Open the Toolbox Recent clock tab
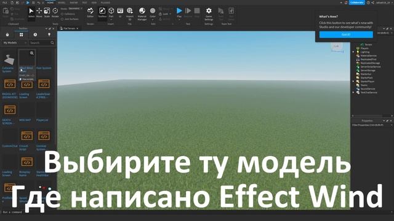394x221 pixels. (x=35, y=34)
